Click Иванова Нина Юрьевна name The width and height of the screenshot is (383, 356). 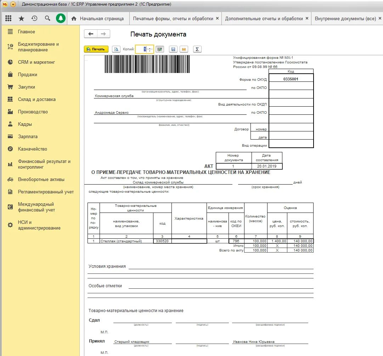pyautogui.click(x=254, y=341)
